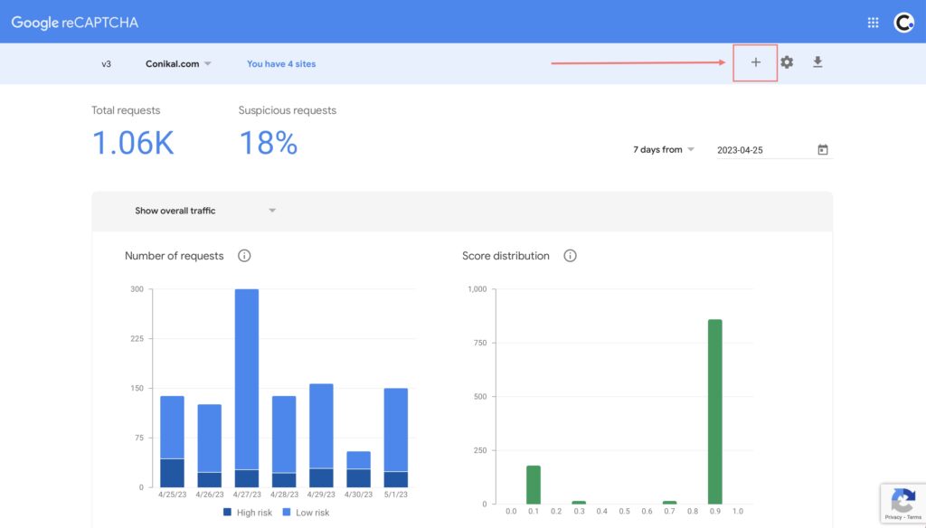Click the Google reCAPTCHA header logo
Viewport: 926px width, 528px height.
[x=75, y=23]
